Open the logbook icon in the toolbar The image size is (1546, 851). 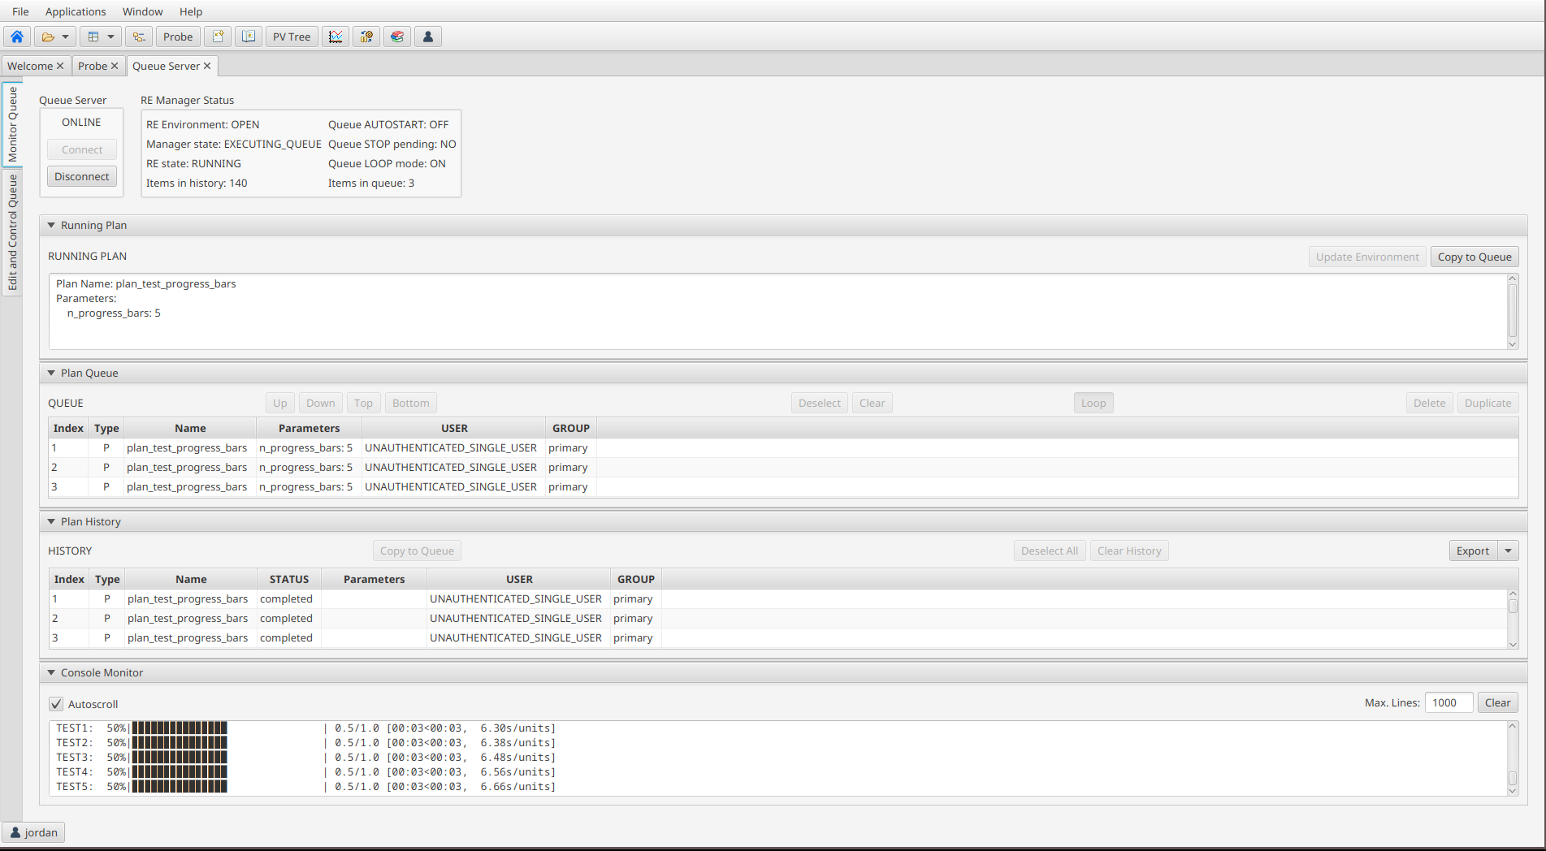249,36
